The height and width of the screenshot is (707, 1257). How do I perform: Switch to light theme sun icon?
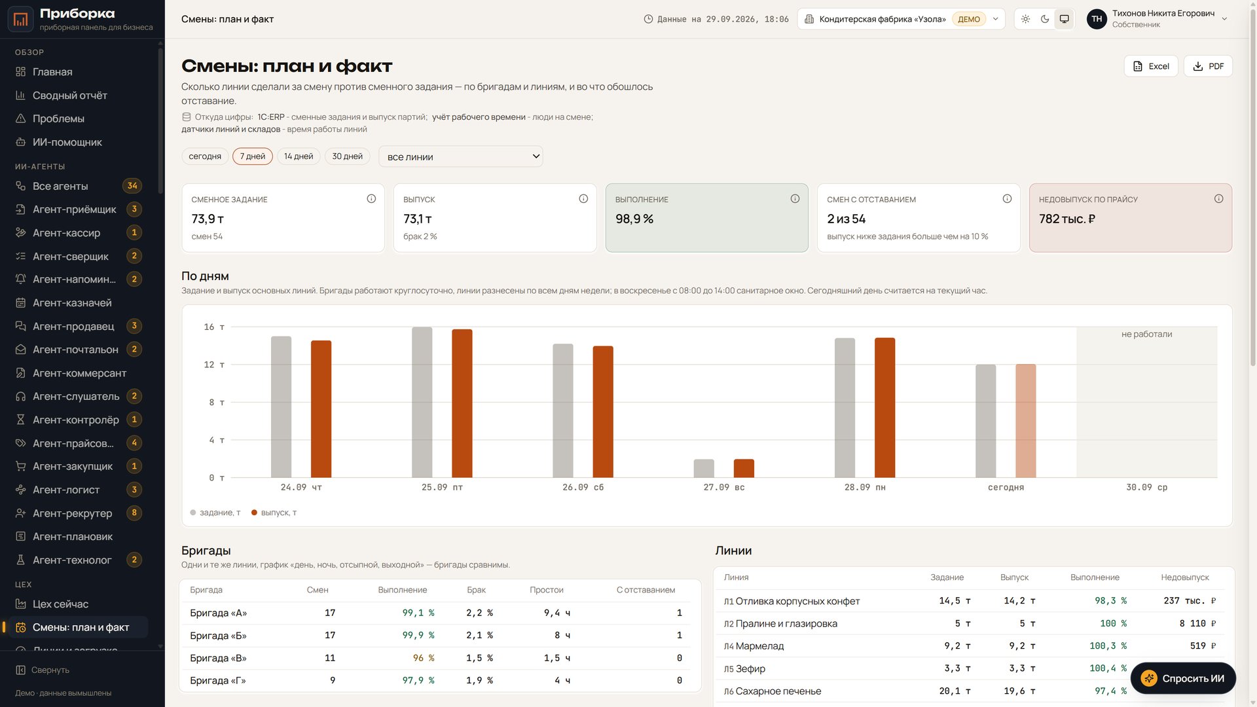tap(1025, 19)
